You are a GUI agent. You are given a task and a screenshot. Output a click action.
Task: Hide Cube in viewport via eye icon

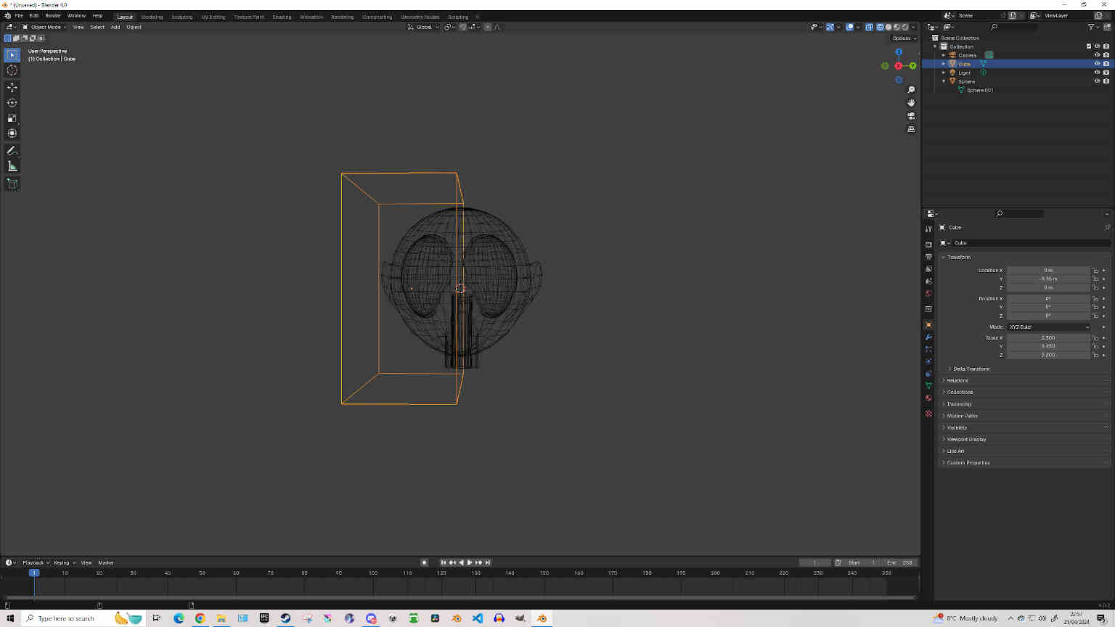pyautogui.click(x=1097, y=64)
